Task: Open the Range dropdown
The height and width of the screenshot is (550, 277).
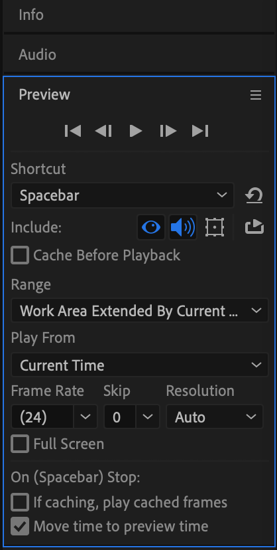Action: click(140, 310)
